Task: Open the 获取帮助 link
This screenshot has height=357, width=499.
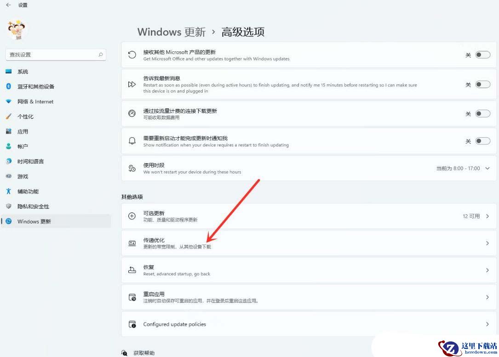Action: [144, 353]
